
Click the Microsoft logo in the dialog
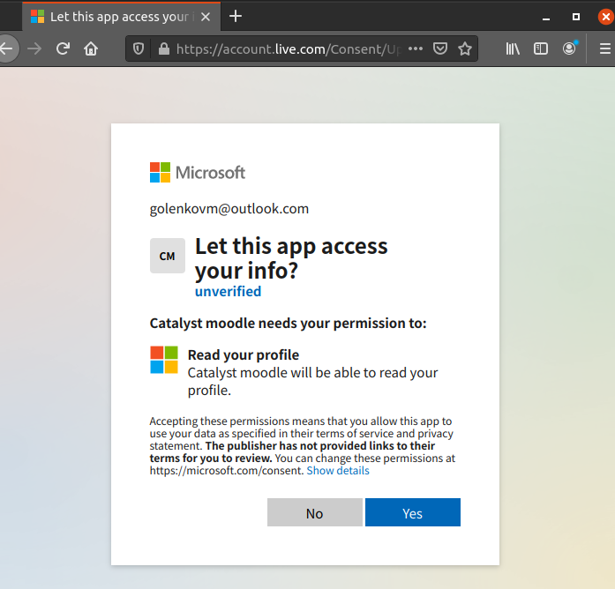198,173
